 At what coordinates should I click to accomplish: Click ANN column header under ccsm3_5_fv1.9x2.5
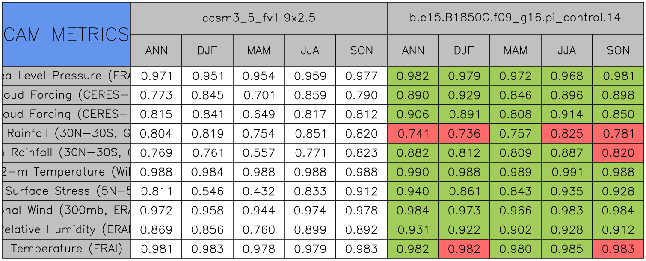point(156,50)
